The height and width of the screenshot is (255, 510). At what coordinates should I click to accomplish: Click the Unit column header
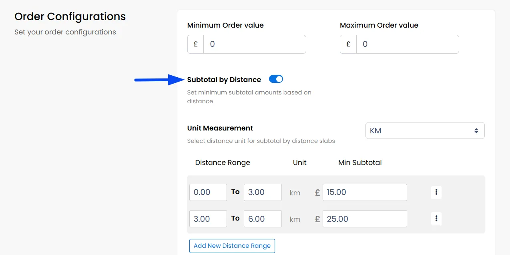pyautogui.click(x=300, y=163)
